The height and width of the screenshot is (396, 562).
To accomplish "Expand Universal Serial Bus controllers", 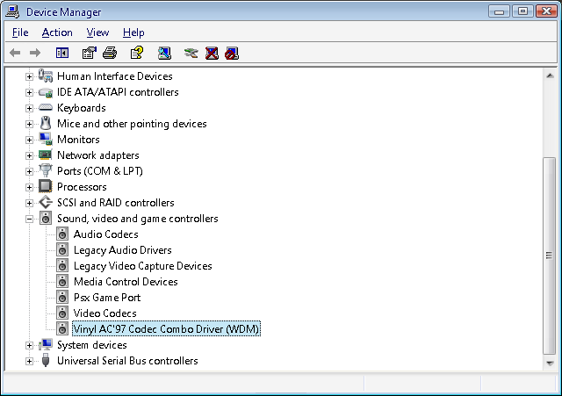I will tap(29, 361).
